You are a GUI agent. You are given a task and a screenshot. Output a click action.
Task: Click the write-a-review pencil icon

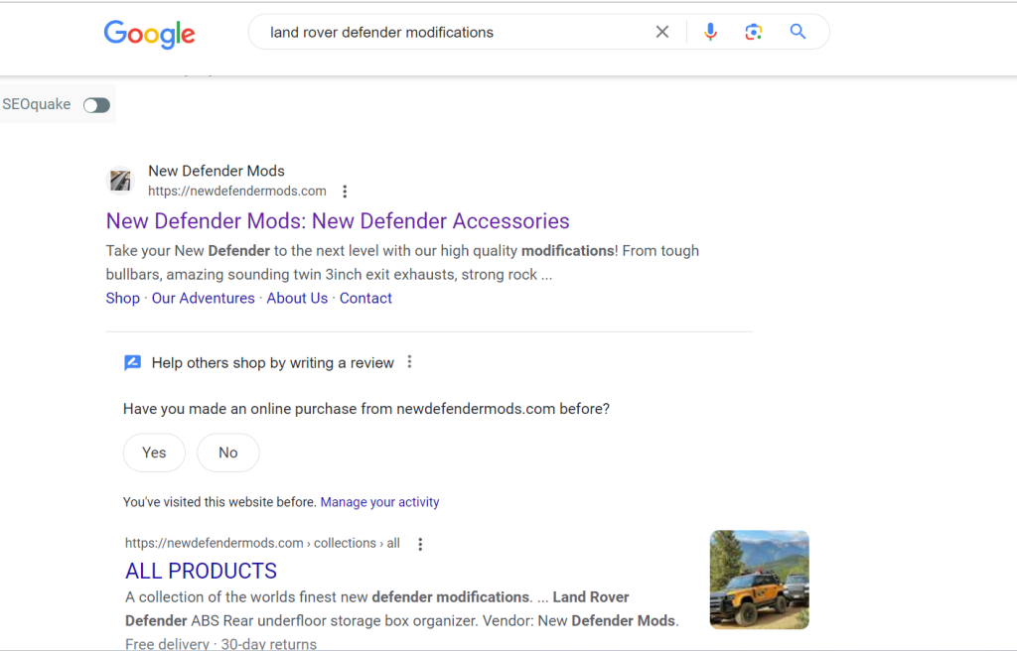132,363
